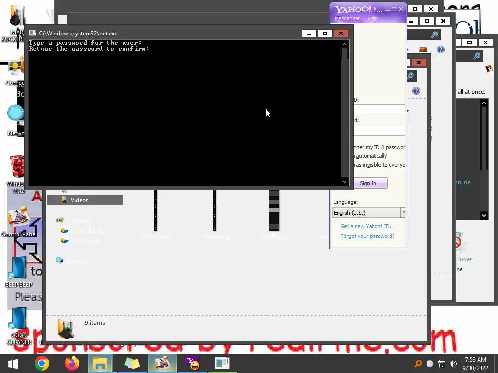Select the CD Drive entry in Explorer sidebar
498x373 pixels.
pyautogui.click(x=81, y=241)
